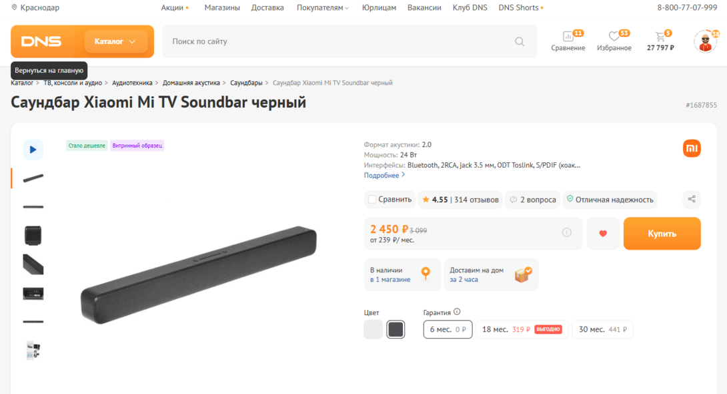
Task: Choose the 30 мес. warranty option
Action: click(x=602, y=329)
